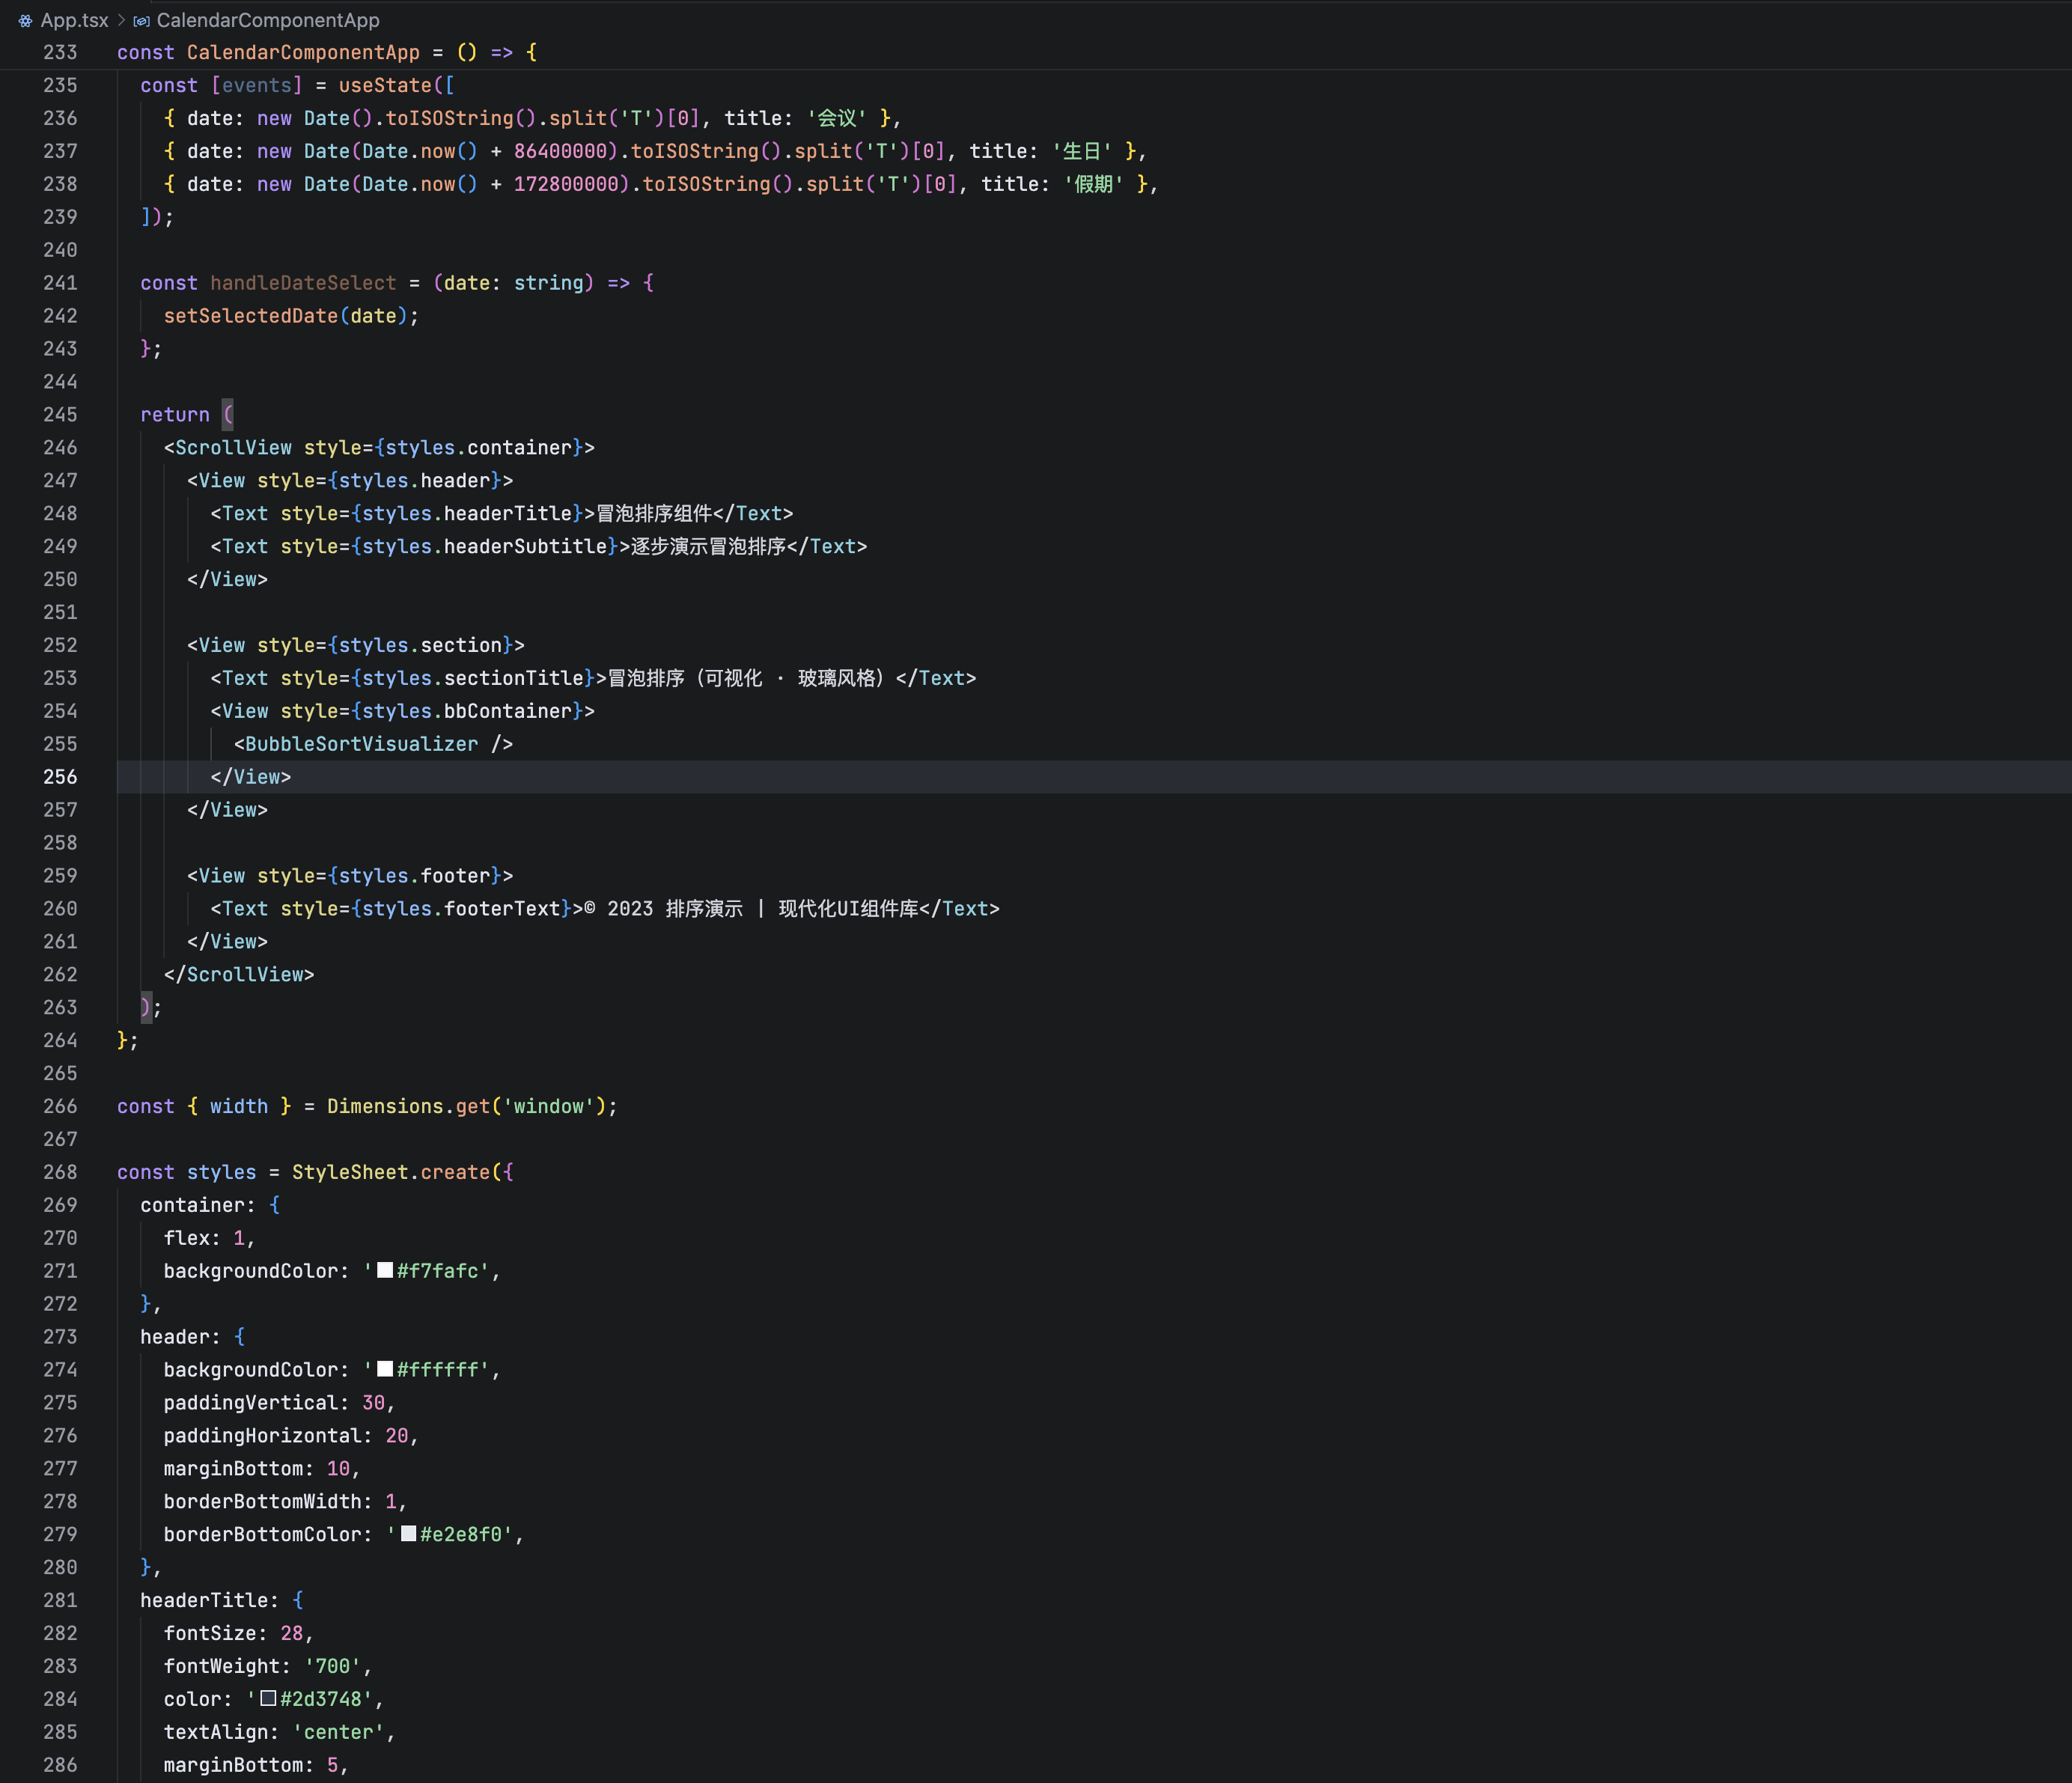Click styles.footerText in the Text tag

point(460,908)
